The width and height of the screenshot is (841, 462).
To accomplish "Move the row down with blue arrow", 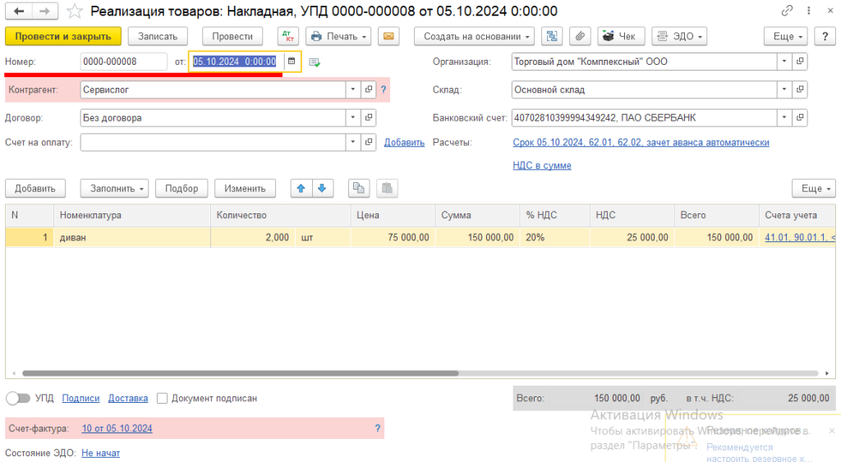I will click(x=321, y=188).
